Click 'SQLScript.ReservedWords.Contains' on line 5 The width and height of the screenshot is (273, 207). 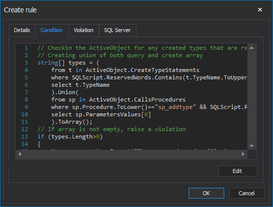(127, 77)
